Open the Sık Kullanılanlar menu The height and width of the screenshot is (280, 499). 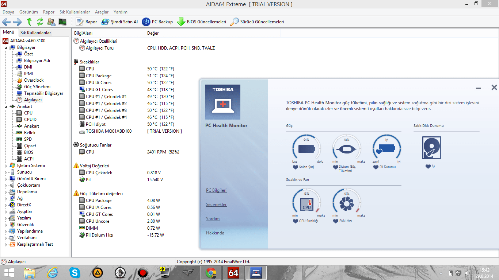point(75,12)
